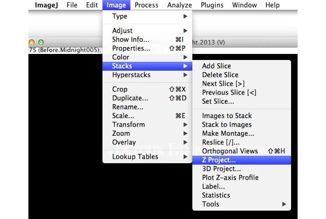Choose Delete Slice in Stacks submenu

pos(242,75)
